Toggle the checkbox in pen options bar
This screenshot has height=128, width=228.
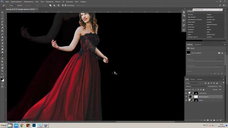coord(65,5)
